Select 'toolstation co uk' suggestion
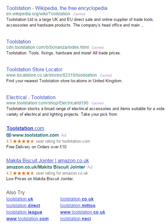Screen dimensions: 166x224 [77, 199]
